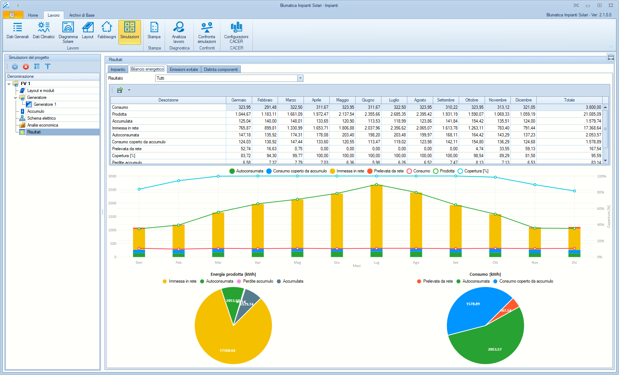Viewport: 619px width, 375px height.
Task: Open the Dati Climatici tool
Action: point(43,31)
